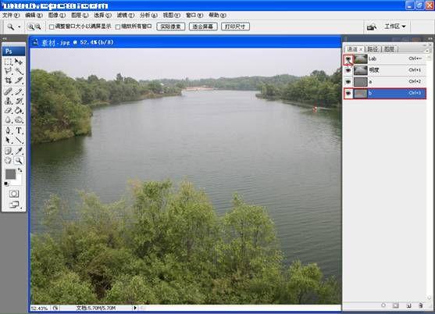Check the zoom all windows checkbox
The image size is (435, 314).
click(118, 27)
